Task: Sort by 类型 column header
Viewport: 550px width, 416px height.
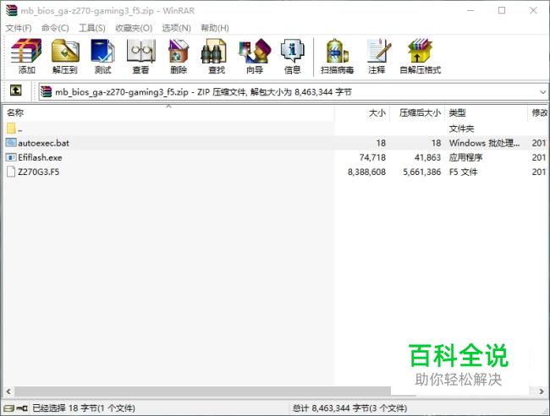Action: click(x=487, y=112)
